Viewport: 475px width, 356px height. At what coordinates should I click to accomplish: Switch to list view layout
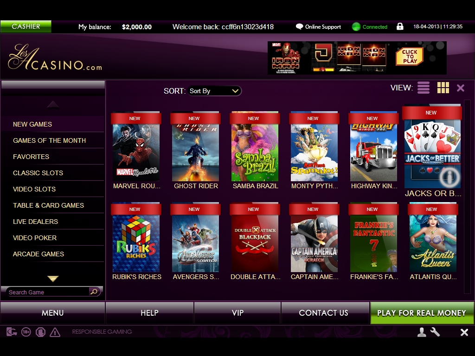423,88
